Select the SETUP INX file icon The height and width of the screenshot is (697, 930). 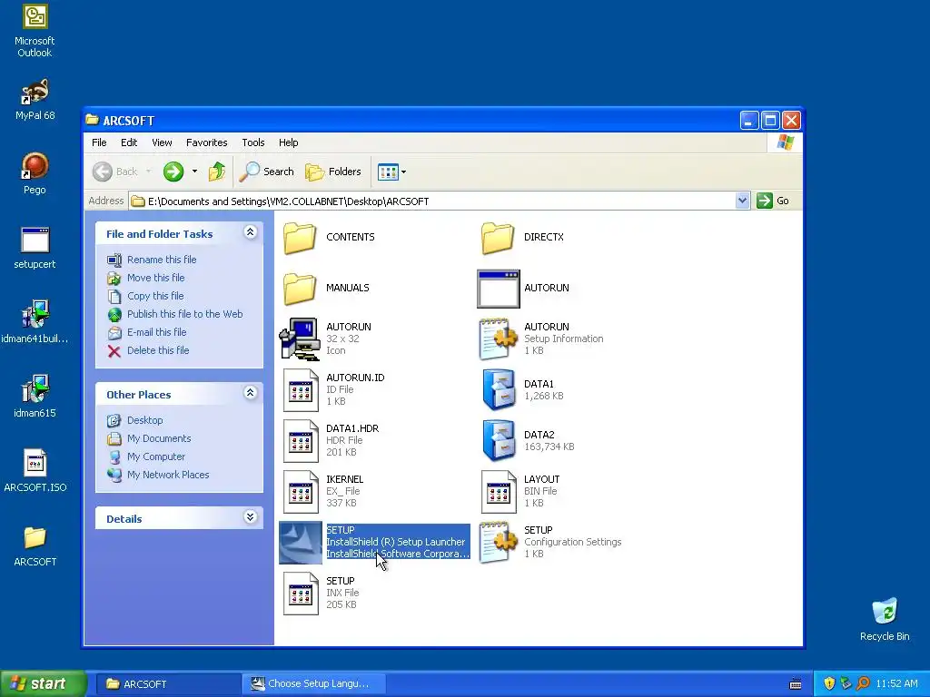[x=301, y=594]
